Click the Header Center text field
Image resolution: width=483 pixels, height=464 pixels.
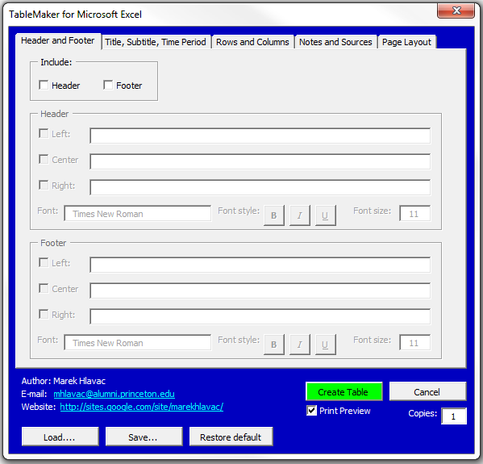point(260,161)
